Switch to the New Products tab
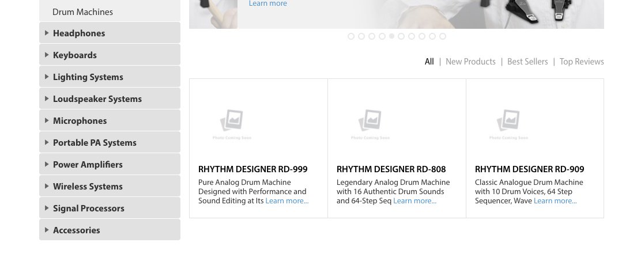Screen dimensions: 637x254 [x=470, y=62]
